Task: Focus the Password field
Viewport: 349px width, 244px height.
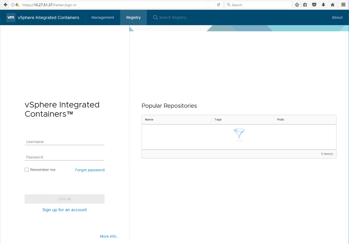Action: [65, 157]
